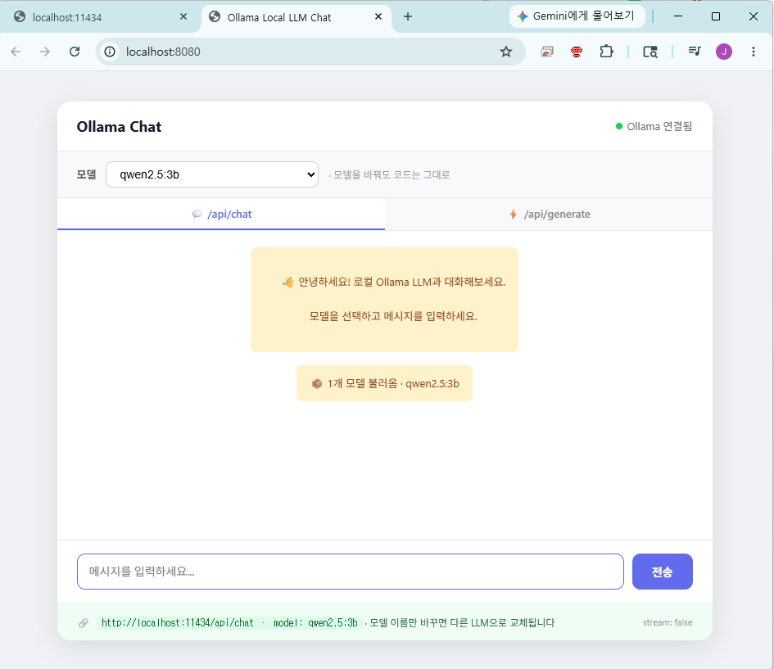Open the cast/media extension icon in the toolbar

547,52
